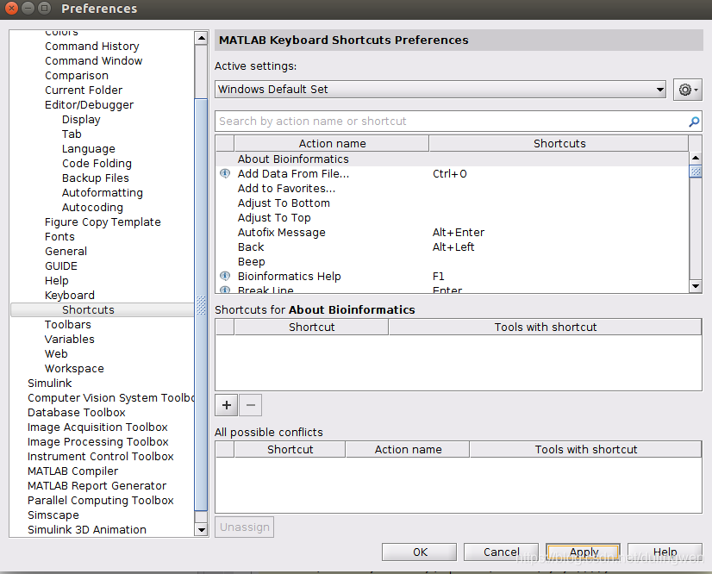
Task: Click the magnifier search icon
Action: tap(694, 122)
